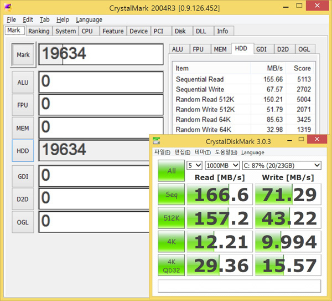Open the 테마(T) menu in CrystalDiskMark

(203, 152)
